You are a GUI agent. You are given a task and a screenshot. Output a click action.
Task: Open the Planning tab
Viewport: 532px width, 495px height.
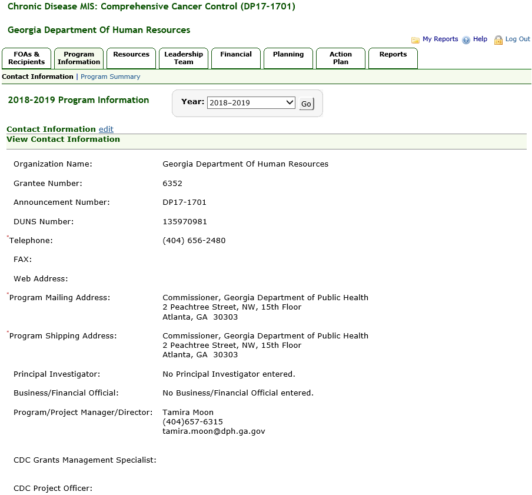(x=288, y=55)
